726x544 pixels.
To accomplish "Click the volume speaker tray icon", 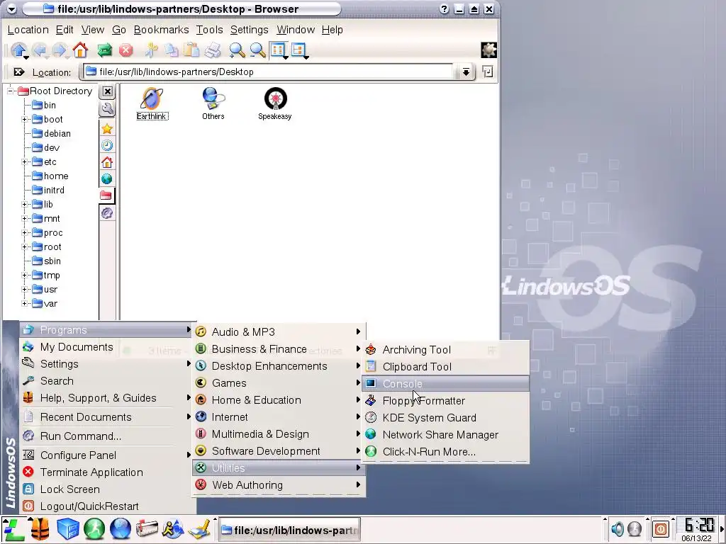I will point(618,528).
